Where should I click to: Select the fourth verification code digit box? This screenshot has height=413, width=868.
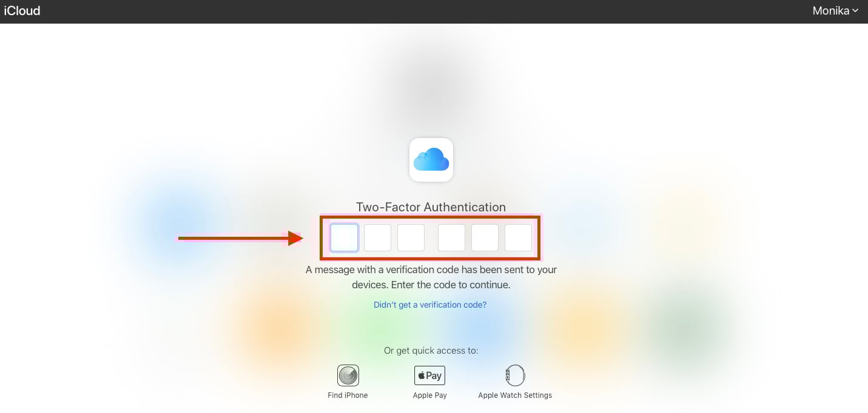point(451,237)
